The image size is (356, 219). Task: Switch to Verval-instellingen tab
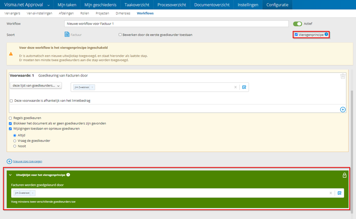40,13
